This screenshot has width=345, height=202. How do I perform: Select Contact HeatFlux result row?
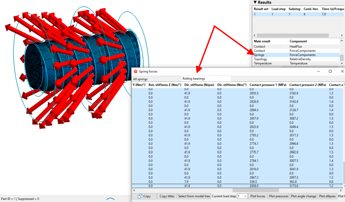tap(296, 47)
